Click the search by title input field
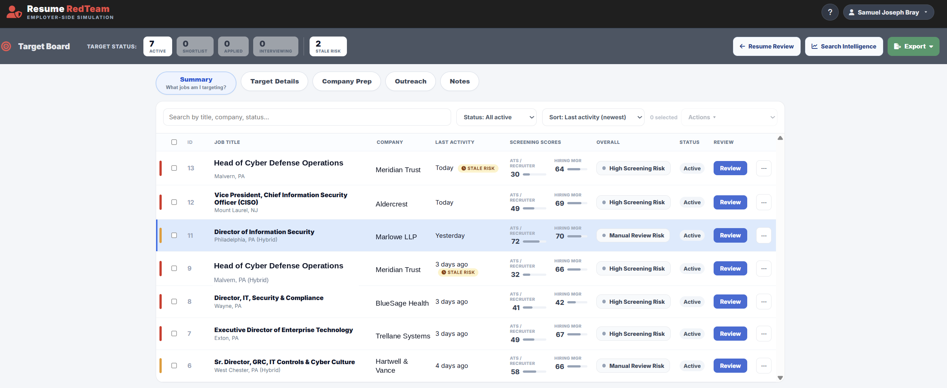Viewport: 947px width, 388px height. point(307,117)
